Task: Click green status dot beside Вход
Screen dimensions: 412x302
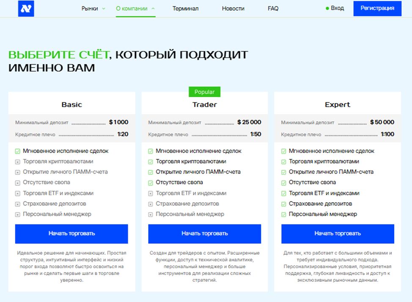Action: 327,8
